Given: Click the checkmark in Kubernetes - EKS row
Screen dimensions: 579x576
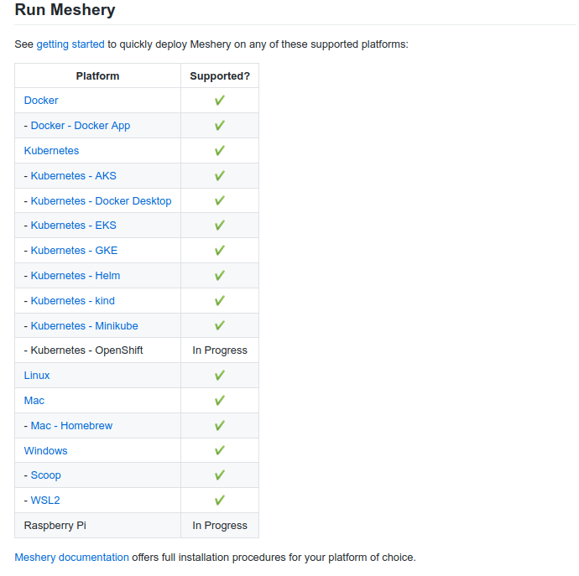Looking at the screenshot, I should [x=220, y=225].
